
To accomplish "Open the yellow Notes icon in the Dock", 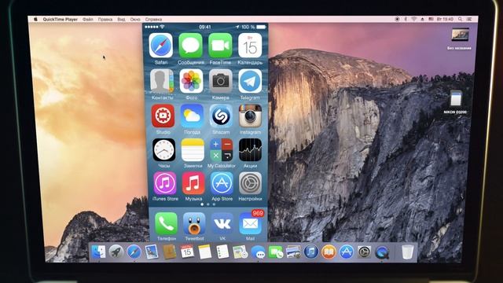I will click(x=204, y=252).
